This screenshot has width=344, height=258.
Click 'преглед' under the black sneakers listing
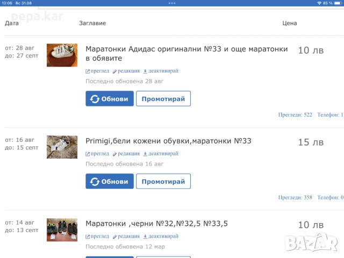tap(100, 236)
